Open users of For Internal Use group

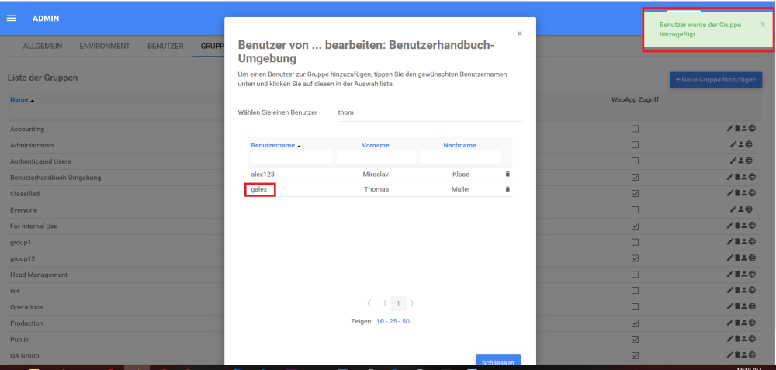(744, 226)
